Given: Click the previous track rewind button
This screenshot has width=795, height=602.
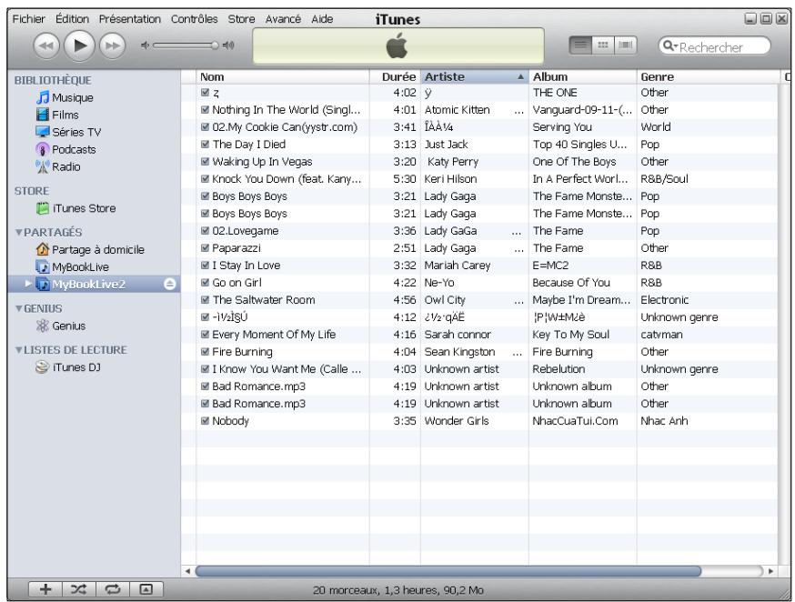Looking at the screenshot, I should [x=46, y=46].
